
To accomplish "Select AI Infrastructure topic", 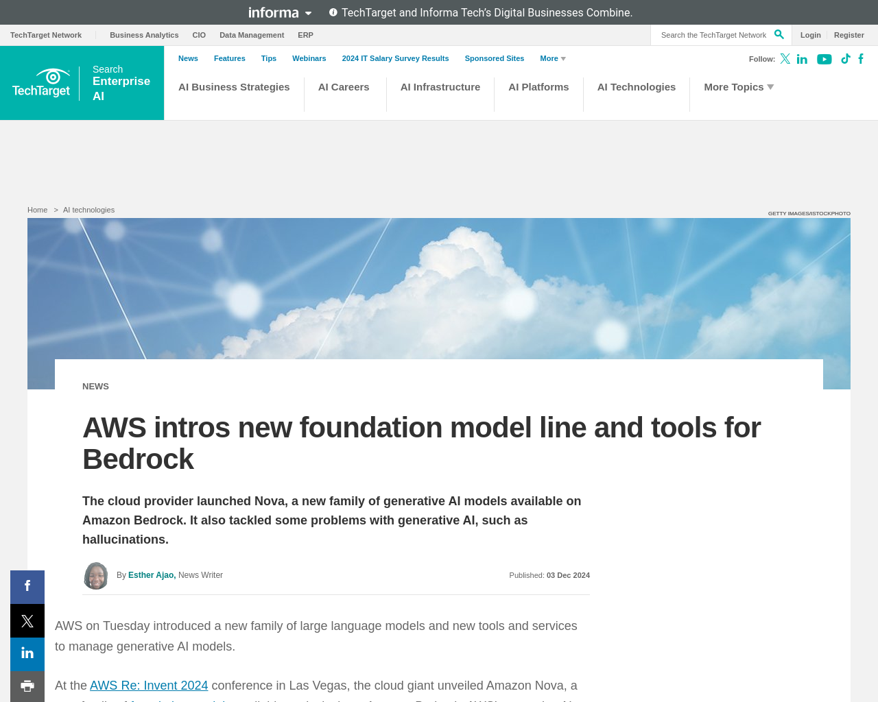I will pos(440,87).
